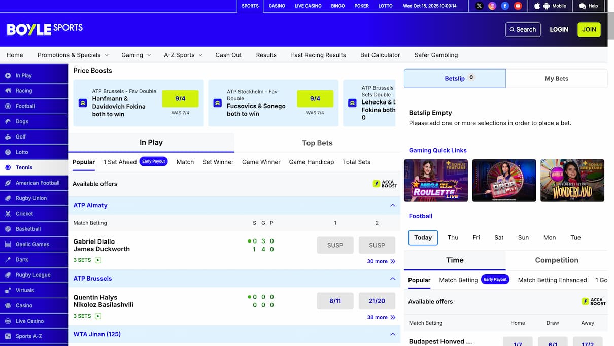Open the Cash Out menu item
This screenshot has height=346, width=614.
(228, 55)
